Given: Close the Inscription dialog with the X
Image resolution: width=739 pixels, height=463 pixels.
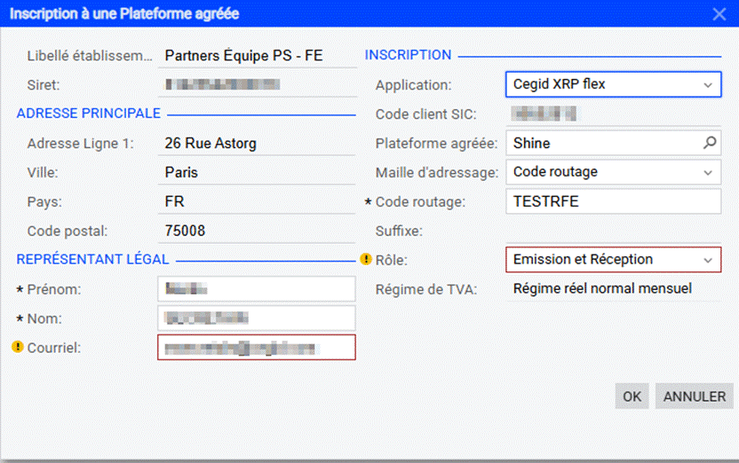Looking at the screenshot, I should pos(719,14).
